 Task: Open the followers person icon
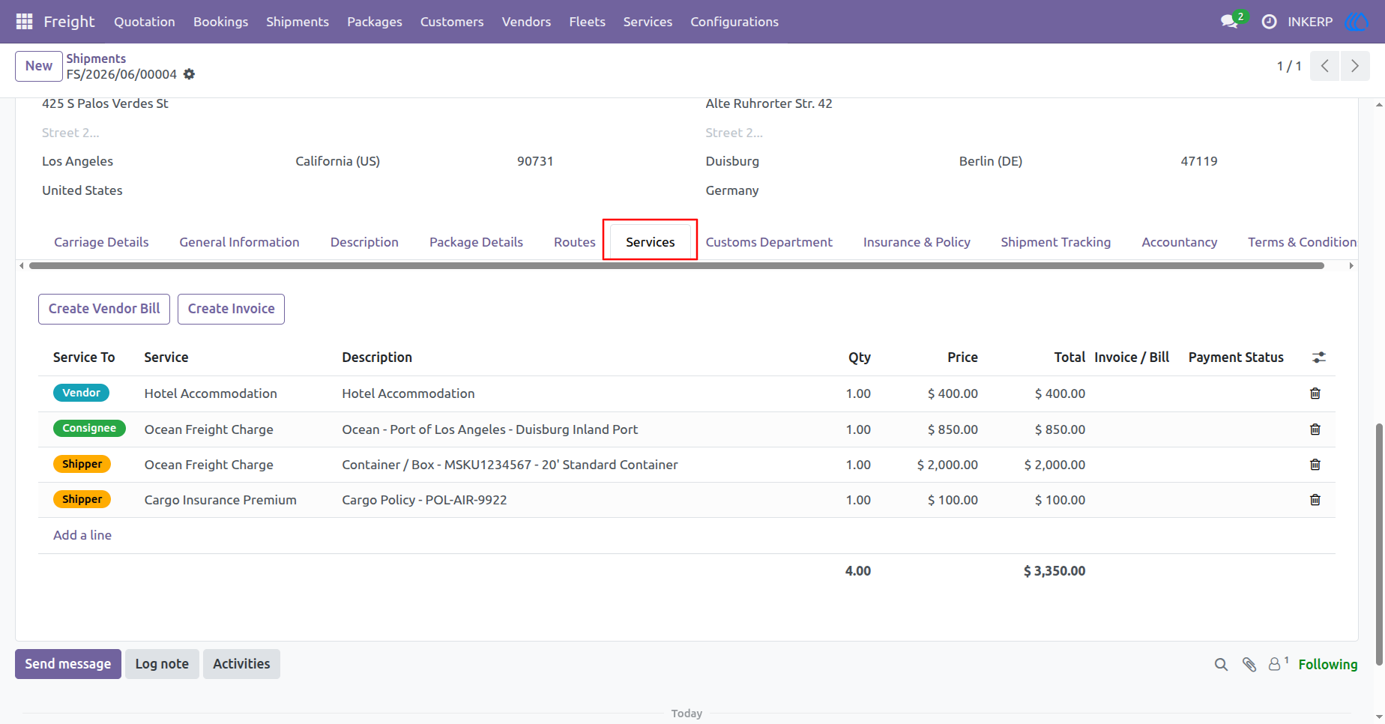coord(1274,665)
